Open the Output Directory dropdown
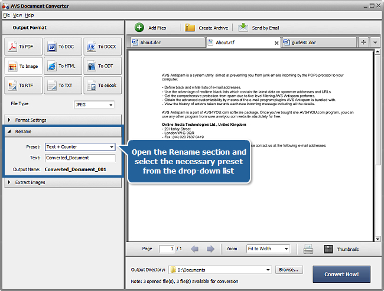Image resolution: width=384 pixels, height=291 pixels. tap(220, 270)
